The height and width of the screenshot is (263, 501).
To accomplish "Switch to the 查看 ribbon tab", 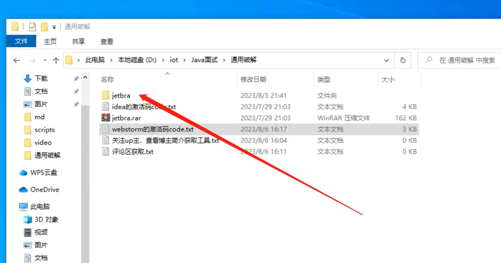I will tap(107, 42).
